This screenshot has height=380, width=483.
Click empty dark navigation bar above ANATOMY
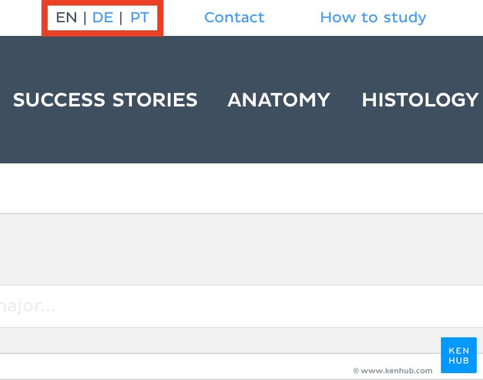(279, 59)
